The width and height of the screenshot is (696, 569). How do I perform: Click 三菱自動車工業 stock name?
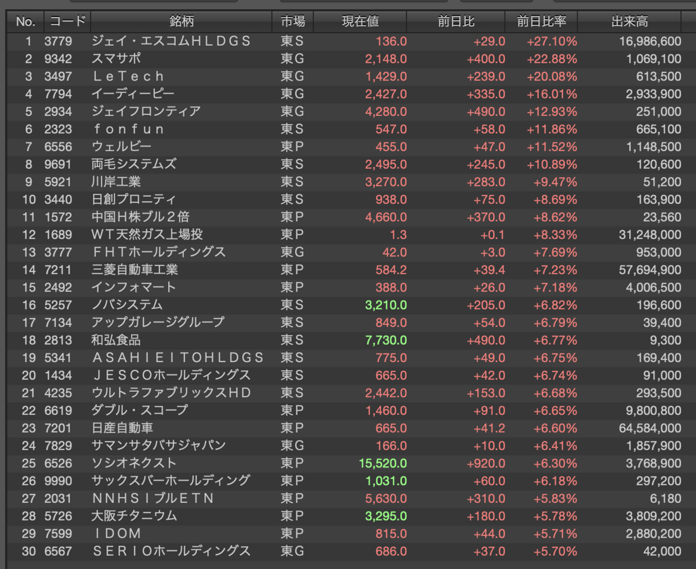click(x=135, y=269)
